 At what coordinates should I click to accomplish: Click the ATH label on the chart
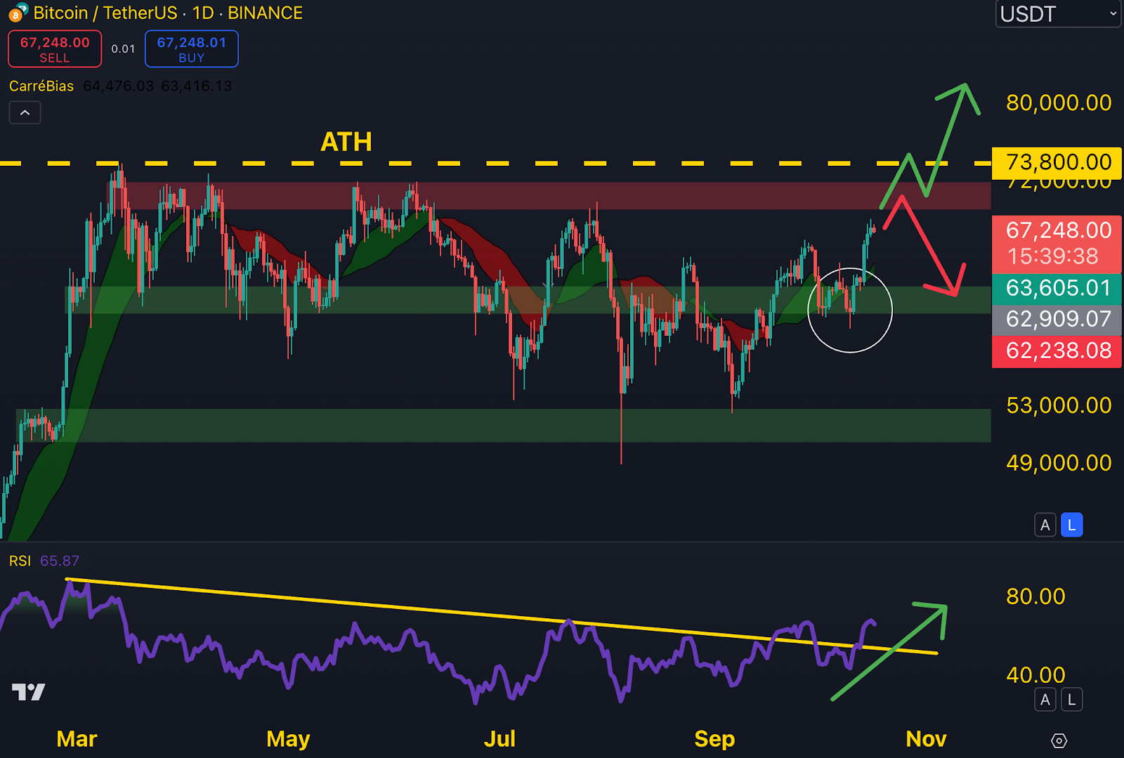point(346,142)
